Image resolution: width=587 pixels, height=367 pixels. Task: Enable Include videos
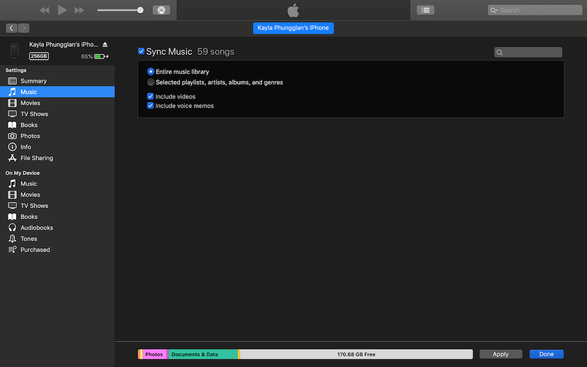pos(150,96)
